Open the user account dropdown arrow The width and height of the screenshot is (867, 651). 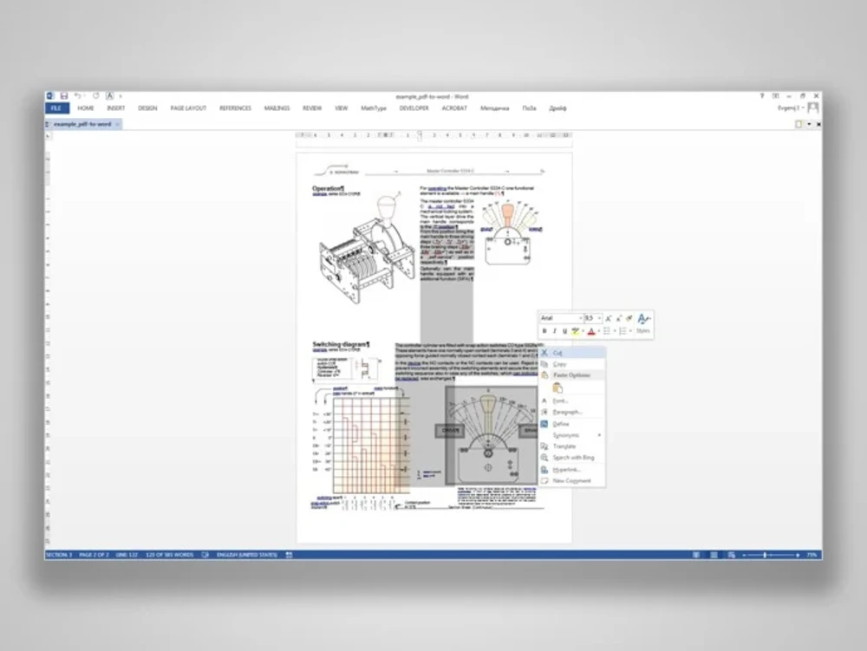[803, 107]
